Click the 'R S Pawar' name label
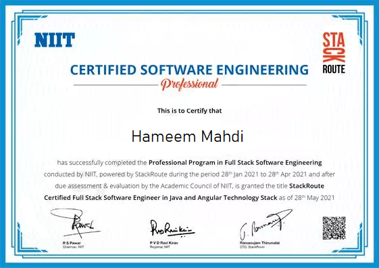 [72, 243]
